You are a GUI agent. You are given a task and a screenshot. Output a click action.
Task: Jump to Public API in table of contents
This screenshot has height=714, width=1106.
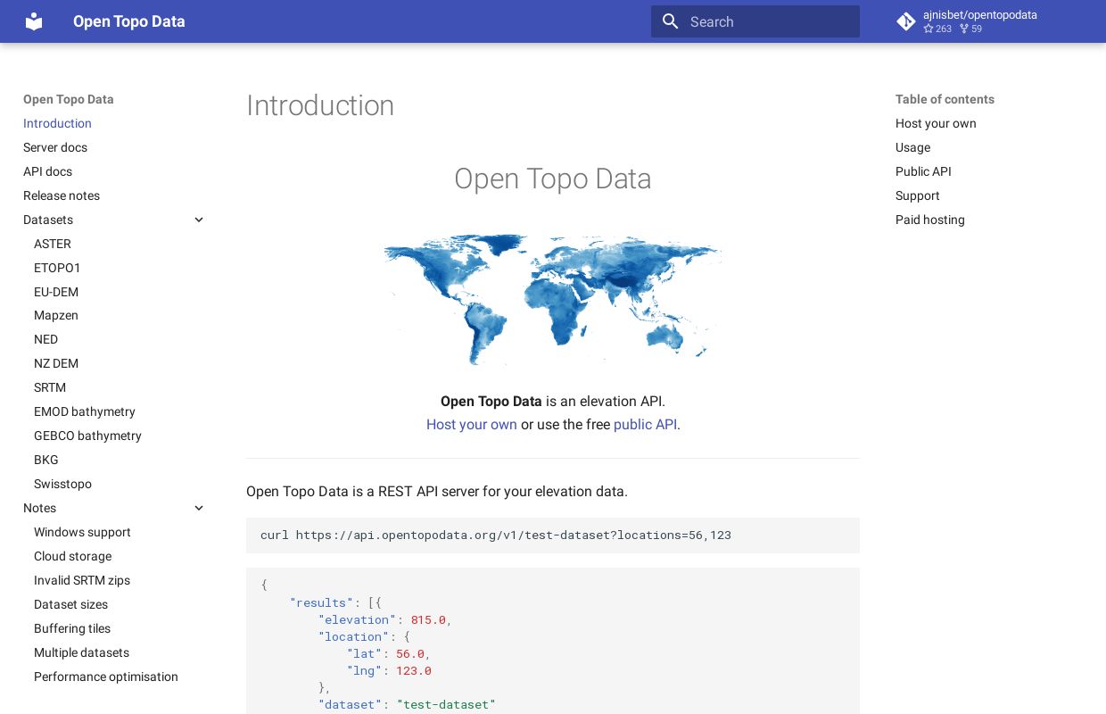923,171
